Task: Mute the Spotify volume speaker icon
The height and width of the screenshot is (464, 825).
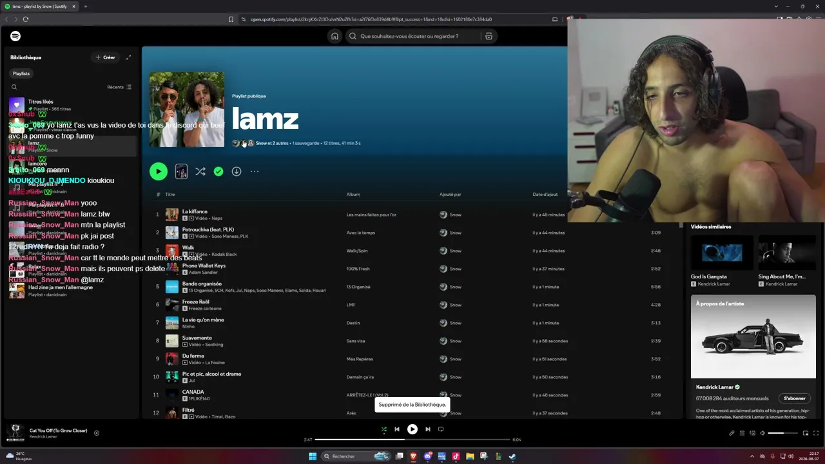Action: tap(762, 433)
